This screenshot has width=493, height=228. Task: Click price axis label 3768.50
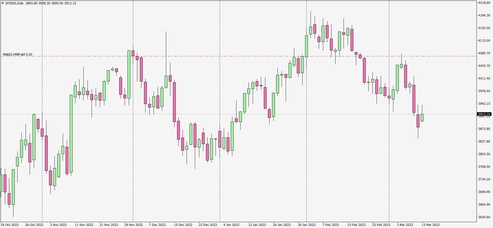click(x=484, y=167)
